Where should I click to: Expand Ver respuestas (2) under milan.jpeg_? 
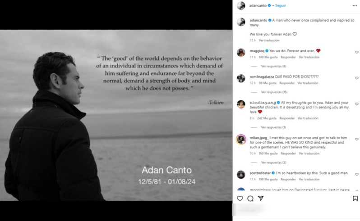pos(273,162)
